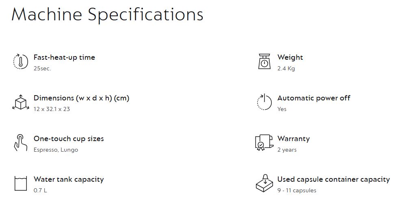Click the 25sec. heat-up value
The width and height of the screenshot is (403, 198).
click(42, 68)
